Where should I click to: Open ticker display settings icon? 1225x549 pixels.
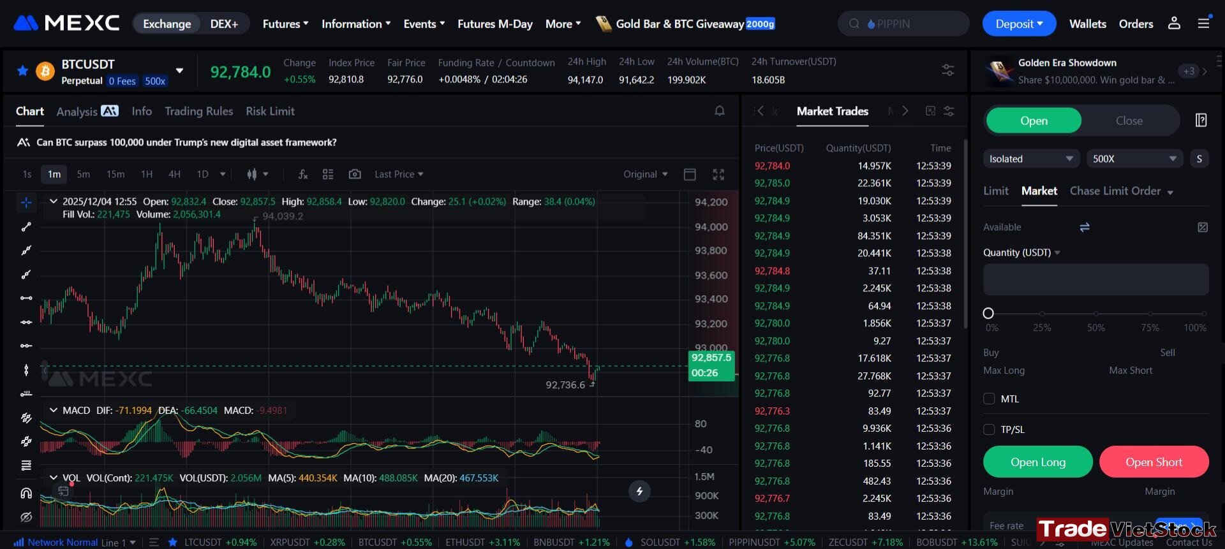pyautogui.click(x=948, y=70)
